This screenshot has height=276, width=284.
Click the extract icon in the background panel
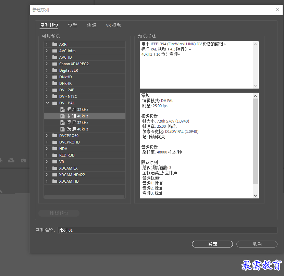[x=11, y=160]
